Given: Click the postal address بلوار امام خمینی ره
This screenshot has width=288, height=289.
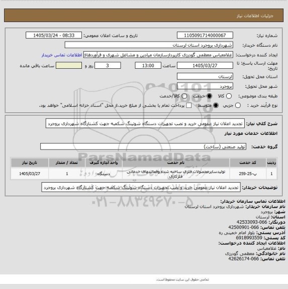Looking at the screenshot, I should (237, 233).
